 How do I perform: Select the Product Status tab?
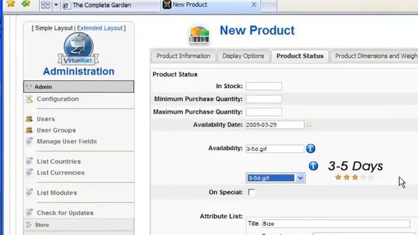click(x=300, y=56)
